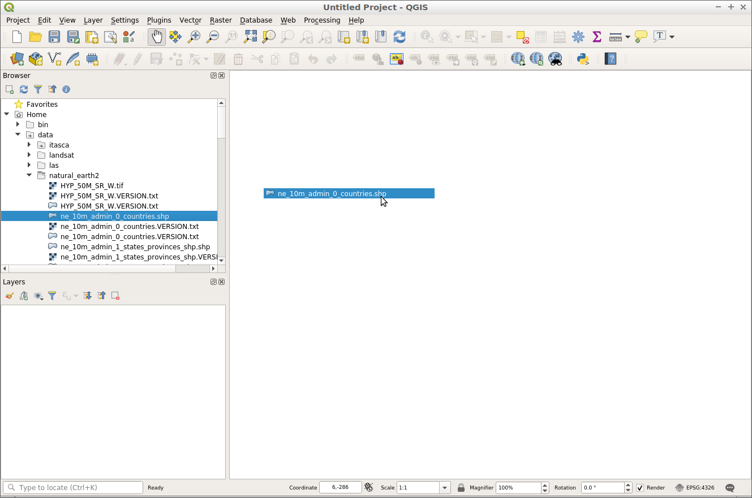Open the Layer menu
Viewport: 752px width, 498px height.
click(93, 20)
